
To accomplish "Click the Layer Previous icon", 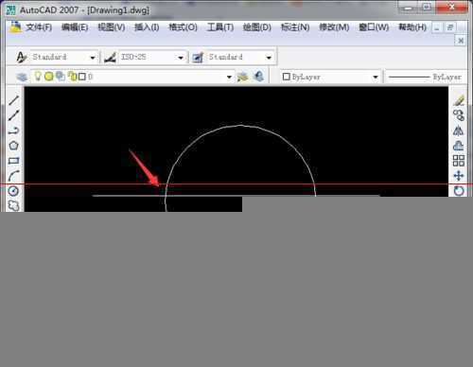I will tap(259, 77).
